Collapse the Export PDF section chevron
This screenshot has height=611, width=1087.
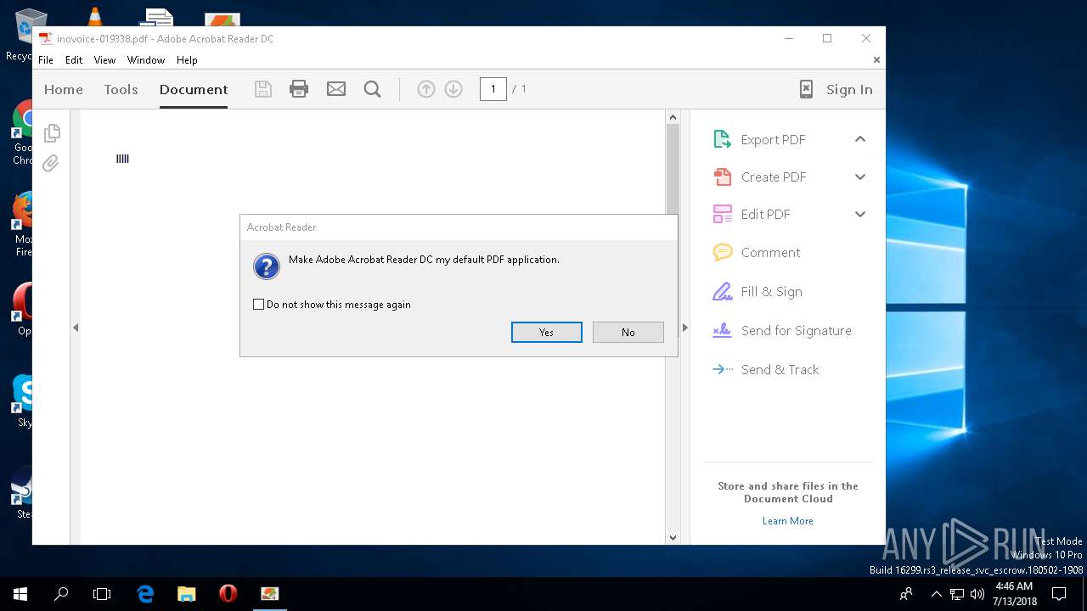coord(860,139)
